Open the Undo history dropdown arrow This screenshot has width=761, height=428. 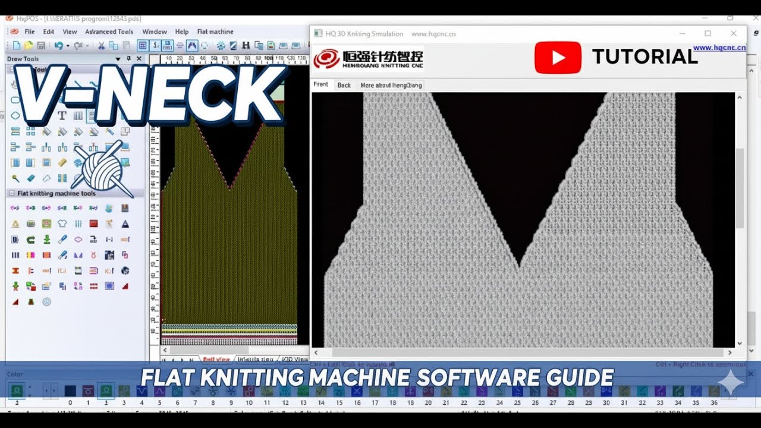point(68,46)
